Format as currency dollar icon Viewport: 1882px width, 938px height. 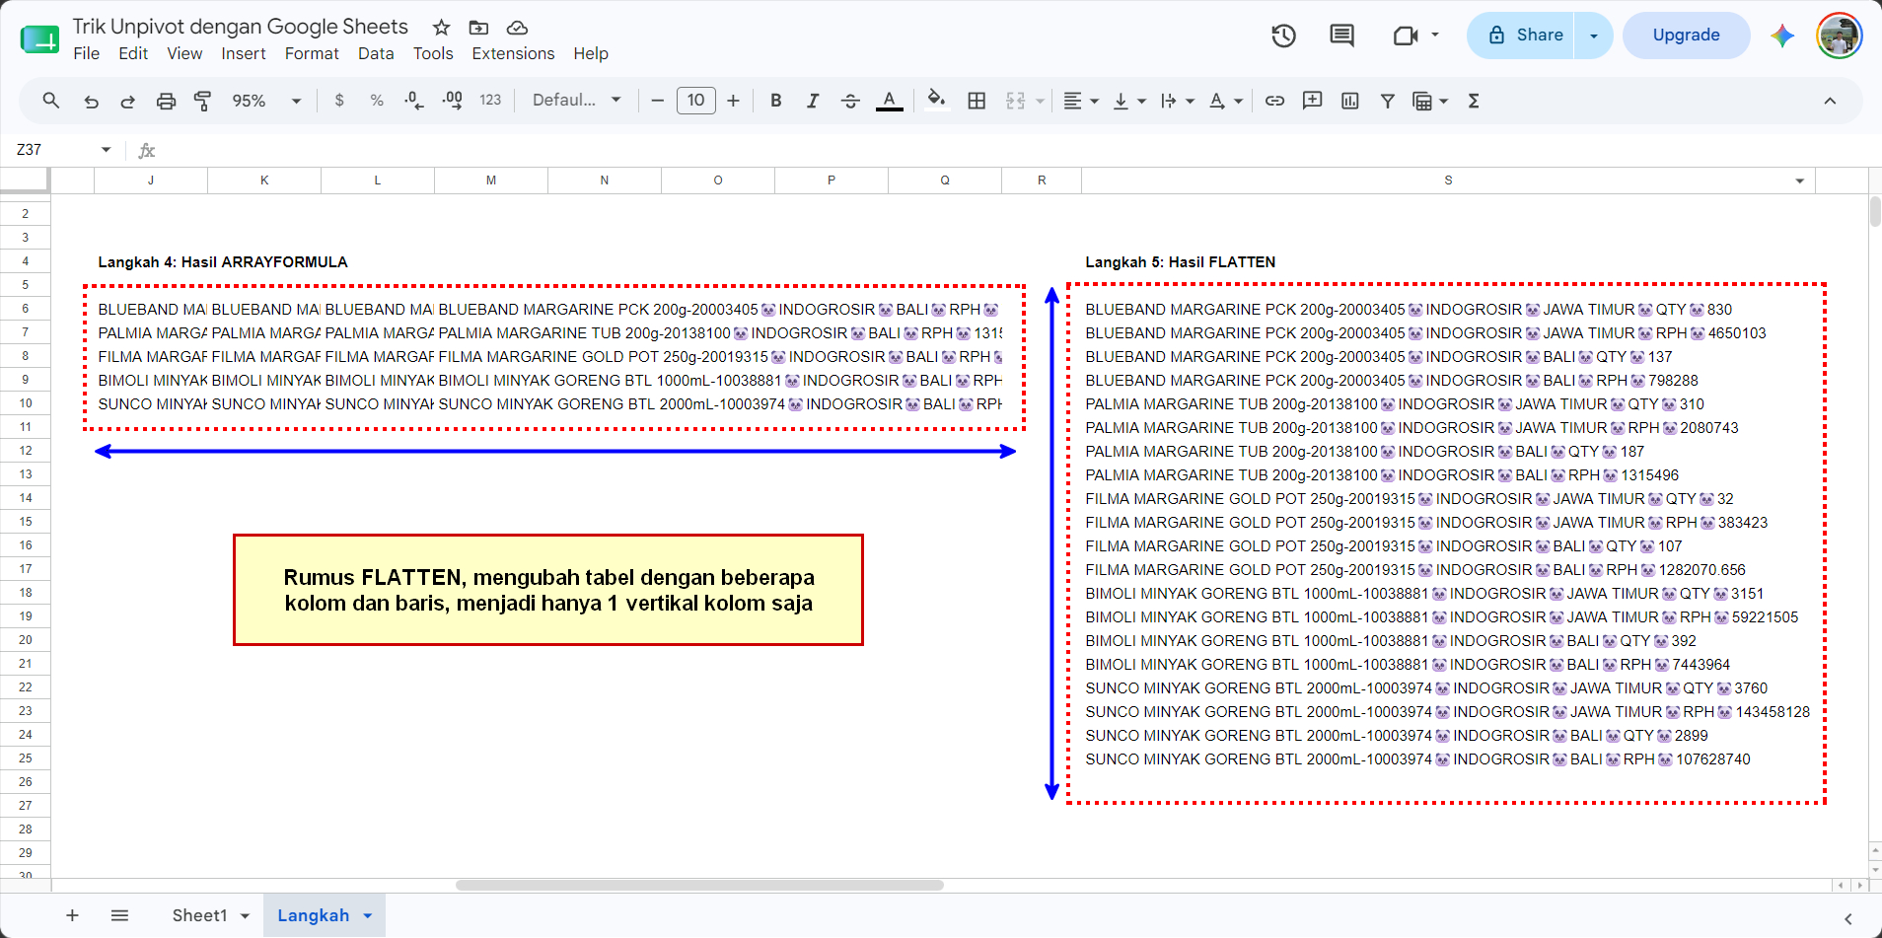point(339,101)
